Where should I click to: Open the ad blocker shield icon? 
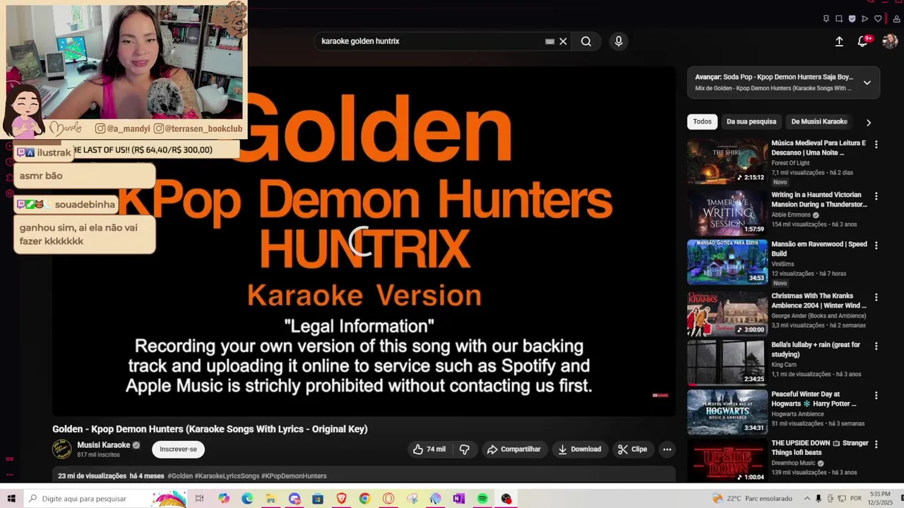pyautogui.click(x=852, y=18)
